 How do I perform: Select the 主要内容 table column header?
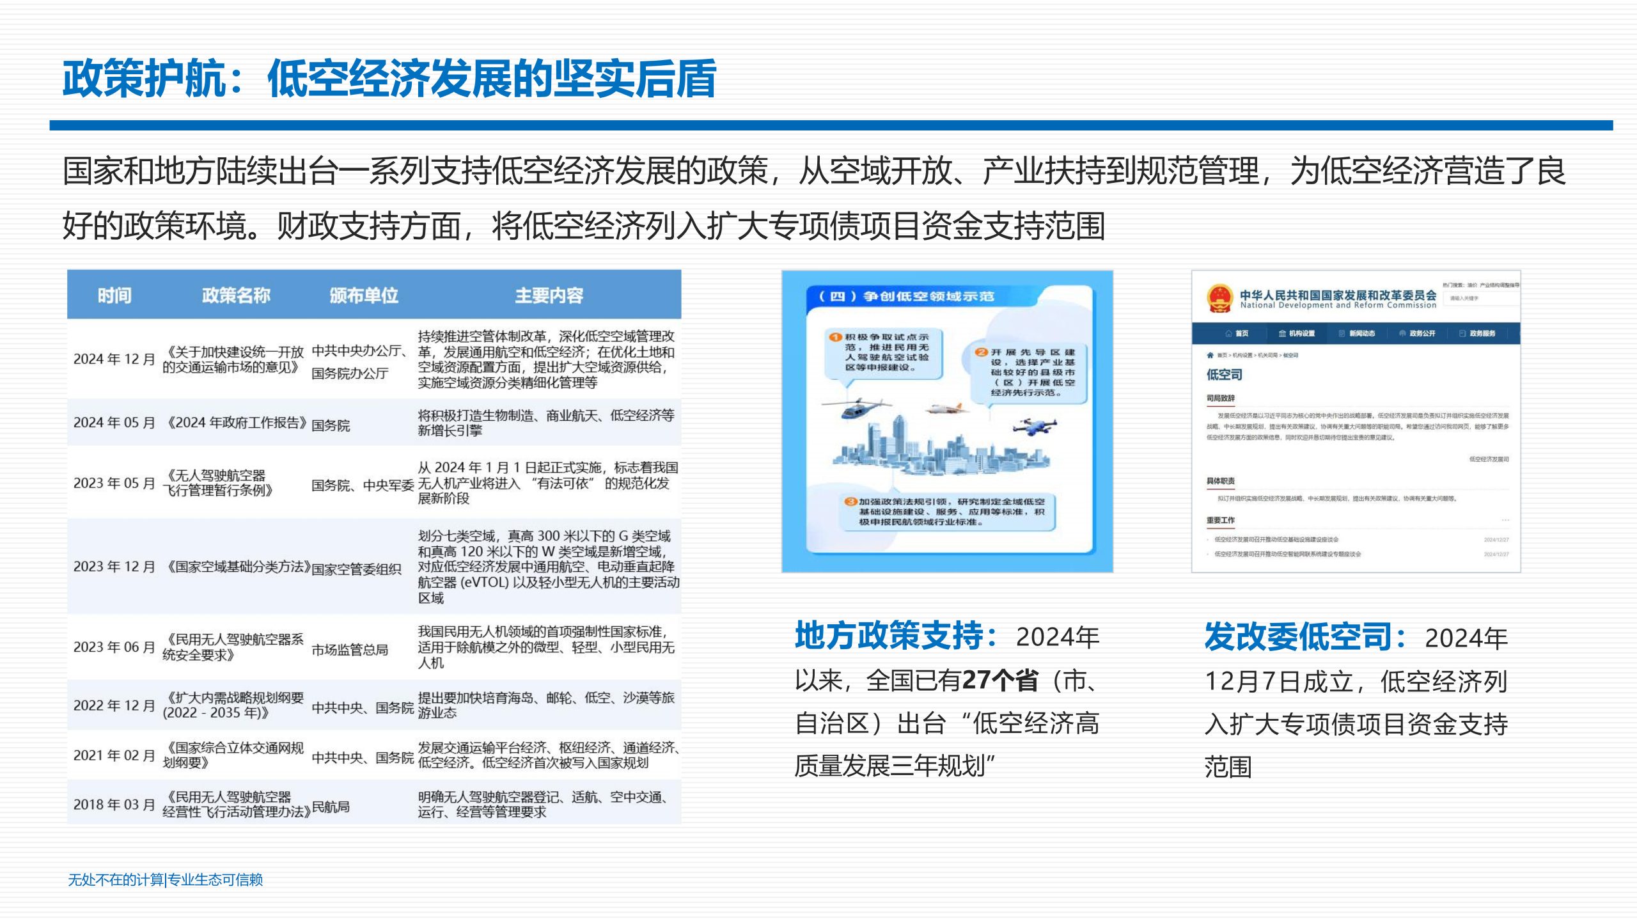pyautogui.click(x=549, y=295)
